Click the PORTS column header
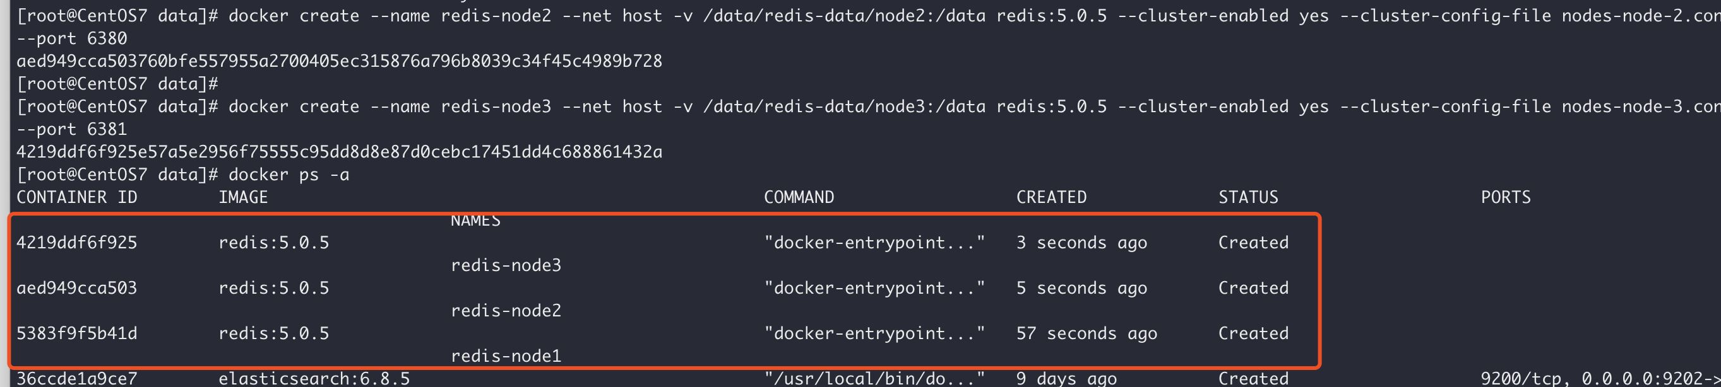 point(1506,197)
